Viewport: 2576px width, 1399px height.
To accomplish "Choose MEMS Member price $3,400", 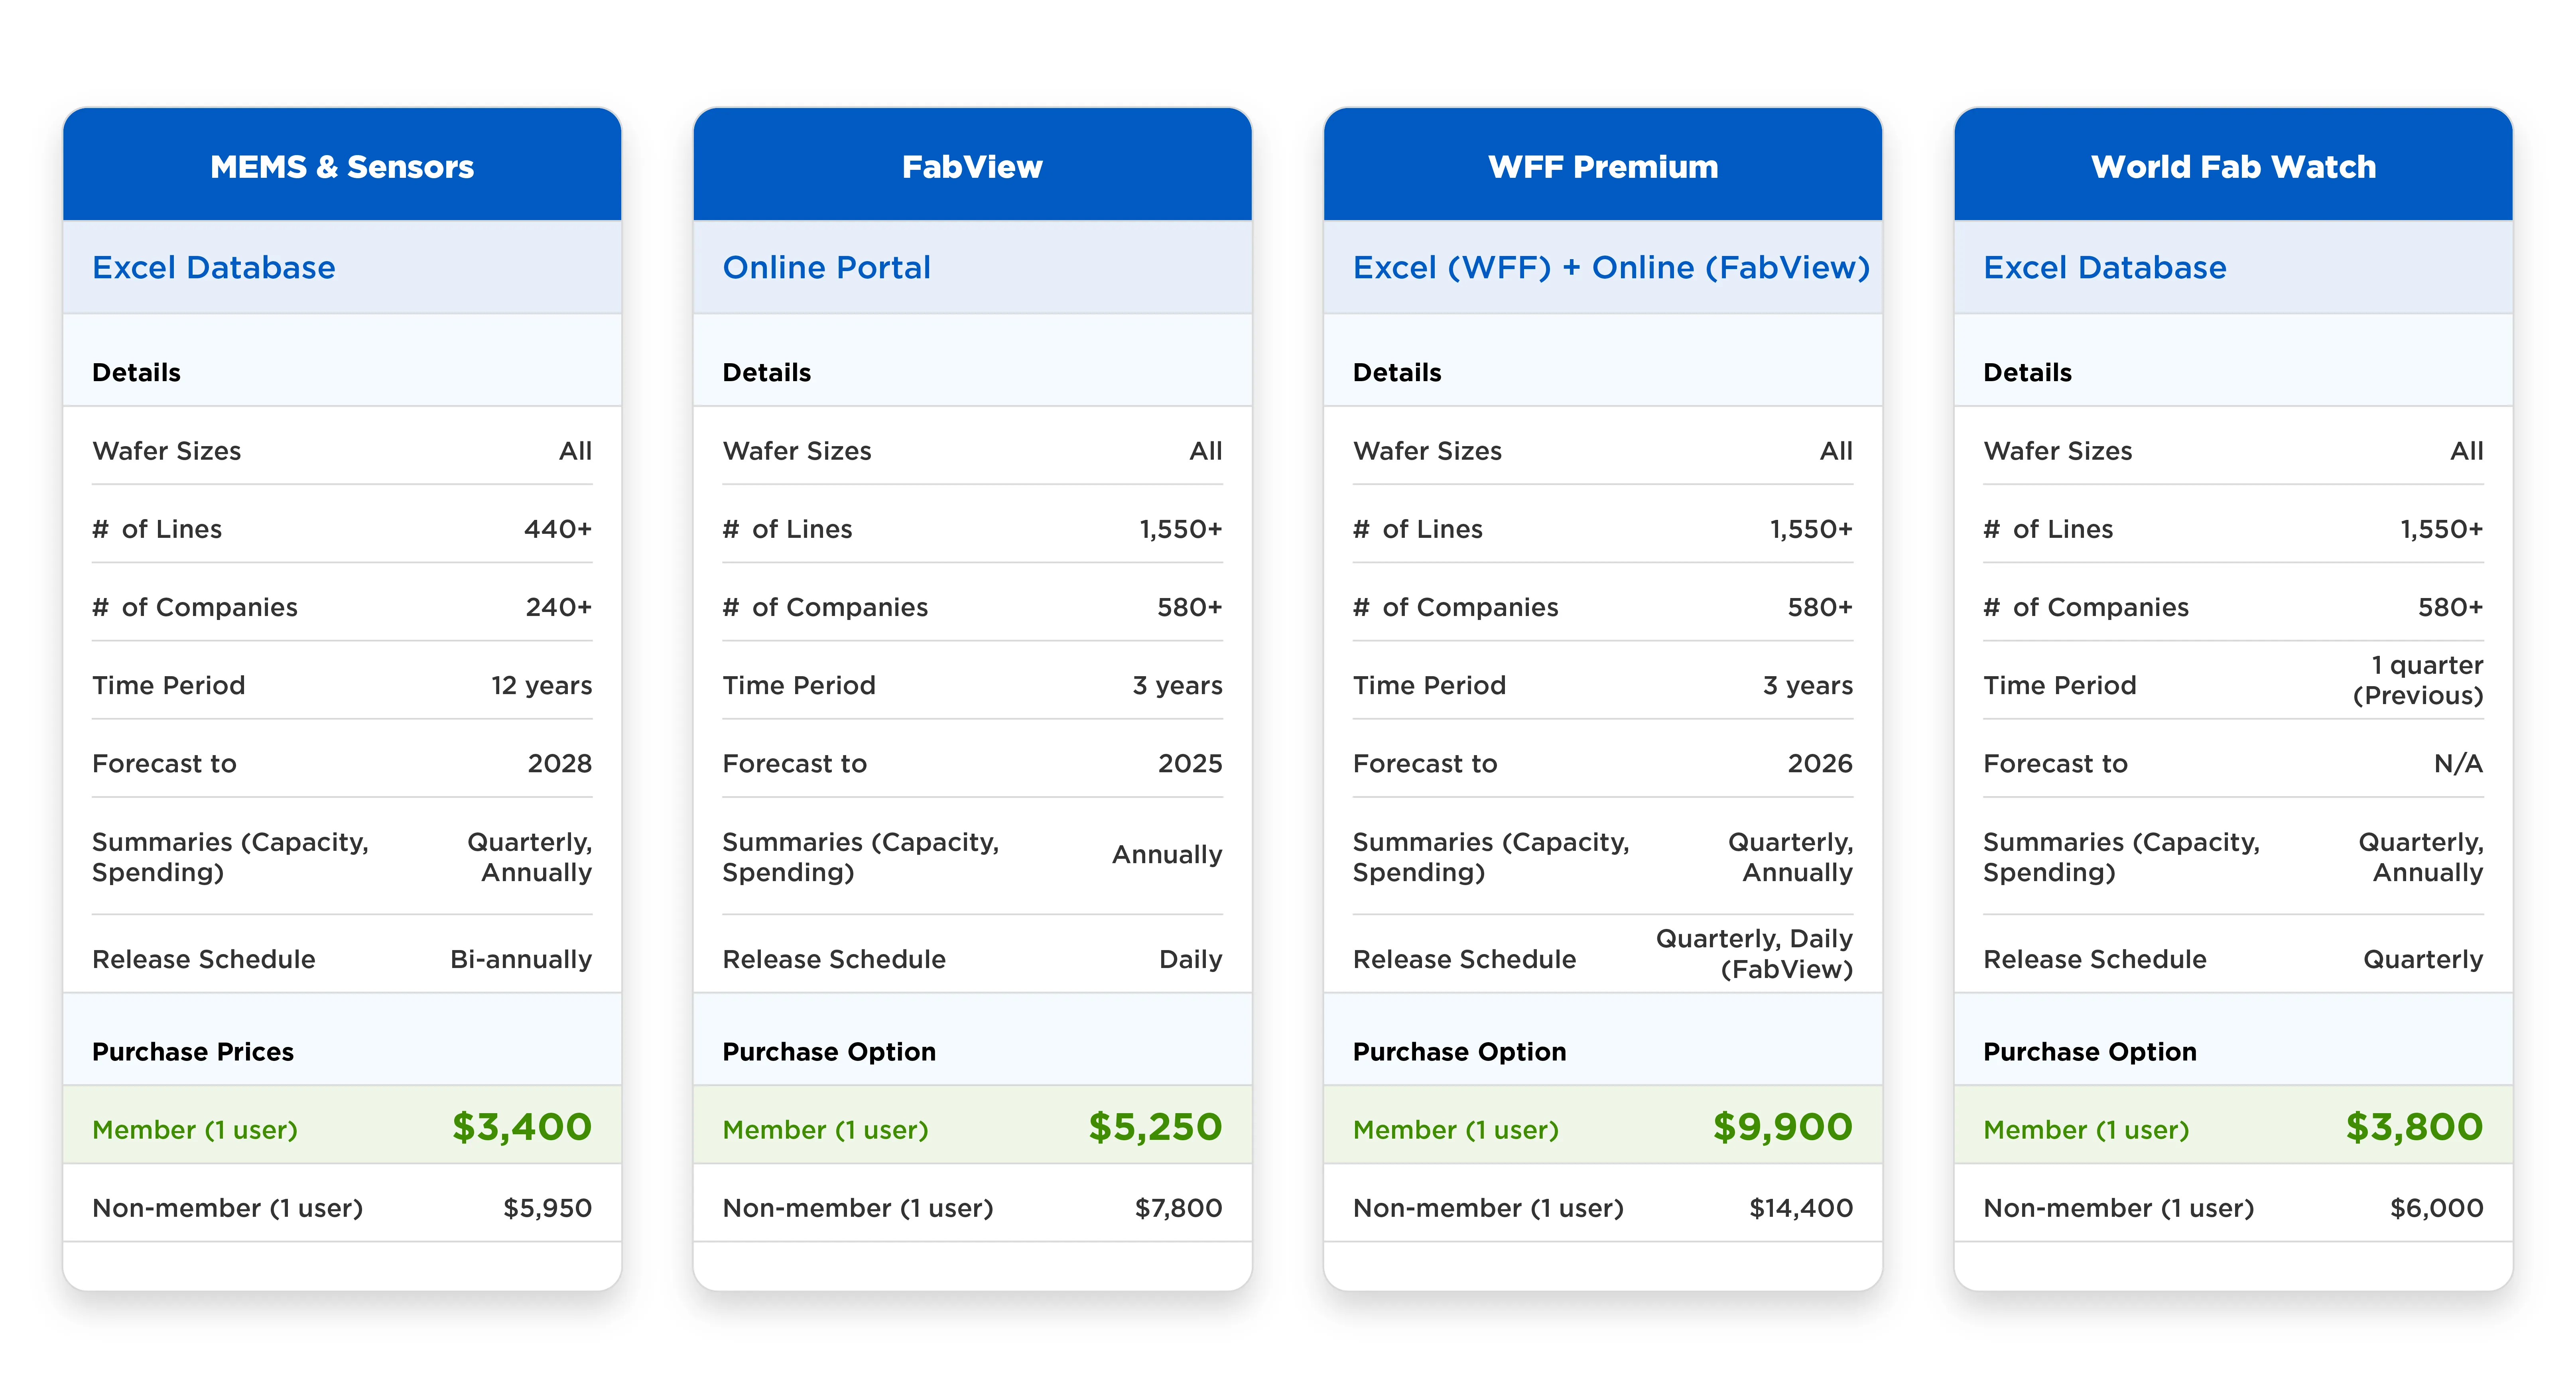I will (x=342, y=1126).
